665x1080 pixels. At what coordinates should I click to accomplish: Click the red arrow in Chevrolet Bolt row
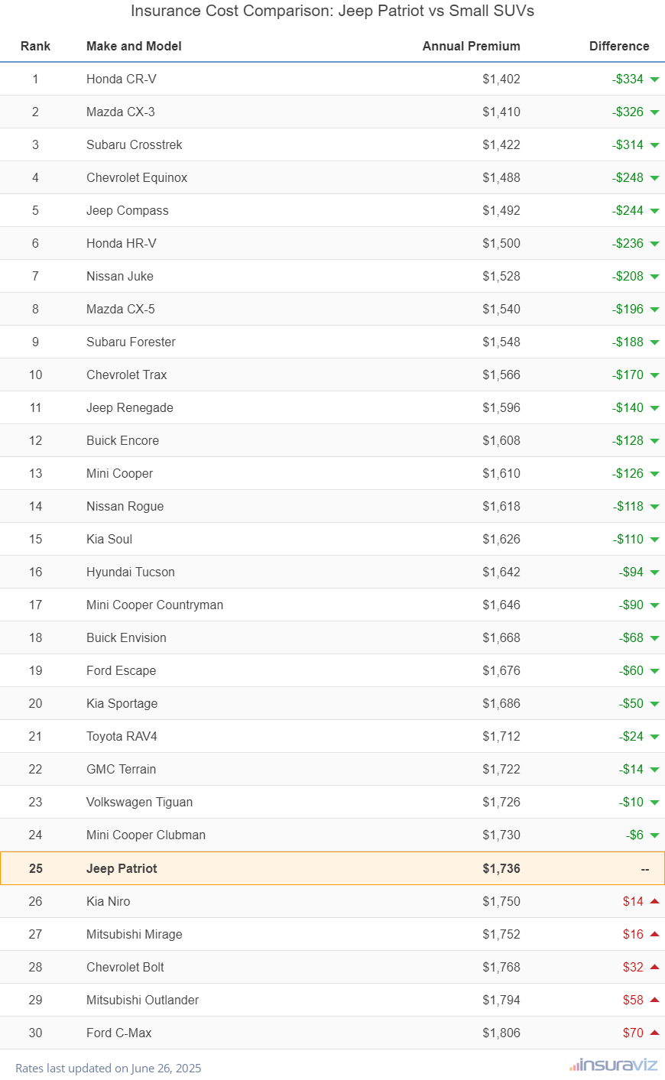654,967
